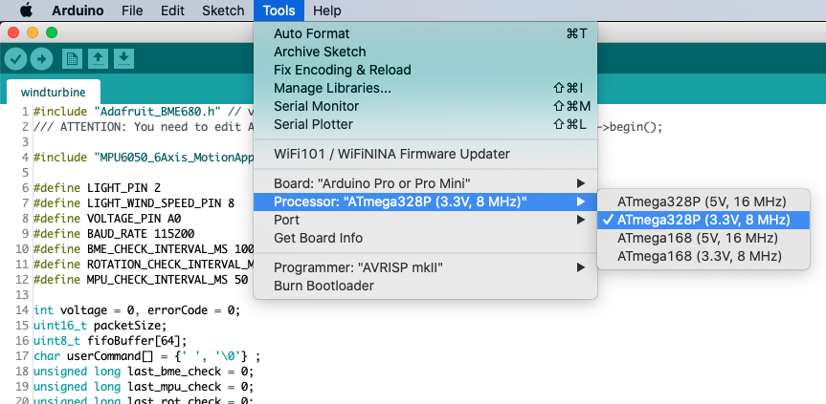Image resolution: width=826 pixels, height=404 pixels.
Task: Expand the Port submenu
Action: [x=425, y=220]
